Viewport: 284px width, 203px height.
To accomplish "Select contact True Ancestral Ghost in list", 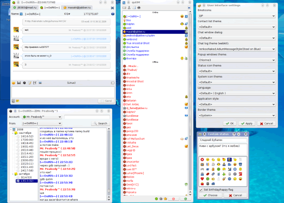I will (x=138, y=43).
